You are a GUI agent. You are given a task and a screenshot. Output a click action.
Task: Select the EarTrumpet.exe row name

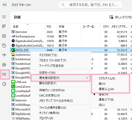click(x=25, y=36)
